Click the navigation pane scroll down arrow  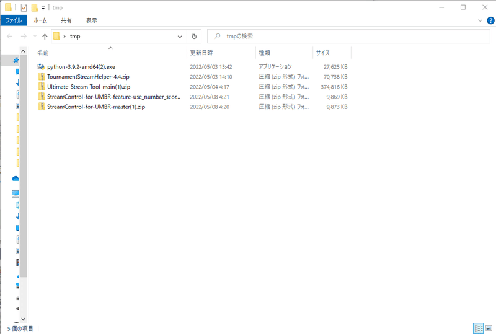(x=23, y=319)
